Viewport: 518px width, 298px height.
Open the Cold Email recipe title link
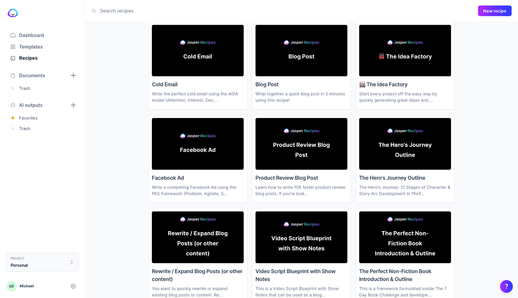point(164,84)
